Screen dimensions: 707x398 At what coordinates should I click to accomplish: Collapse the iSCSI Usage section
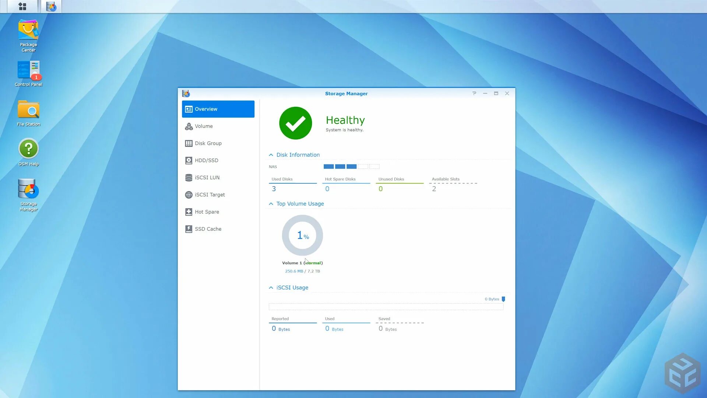click(x=271, y=288)
